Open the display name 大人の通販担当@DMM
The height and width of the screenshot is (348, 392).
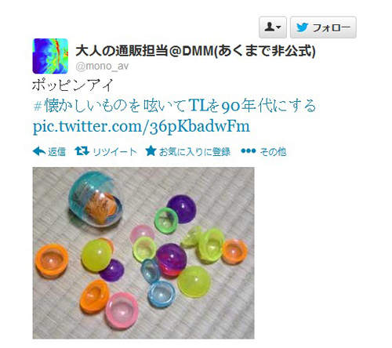(x=195, y=51)
